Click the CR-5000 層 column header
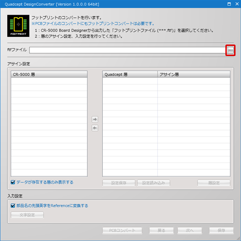This screenshot has width=241, height=241. click(x=49, y=74)
